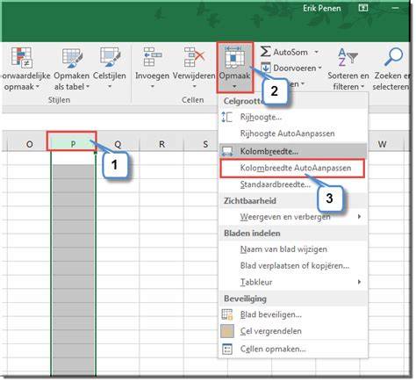Expand the Doorvoeren dropdown
This screenshot has width=416, height=382.
(x=320, y=68)
